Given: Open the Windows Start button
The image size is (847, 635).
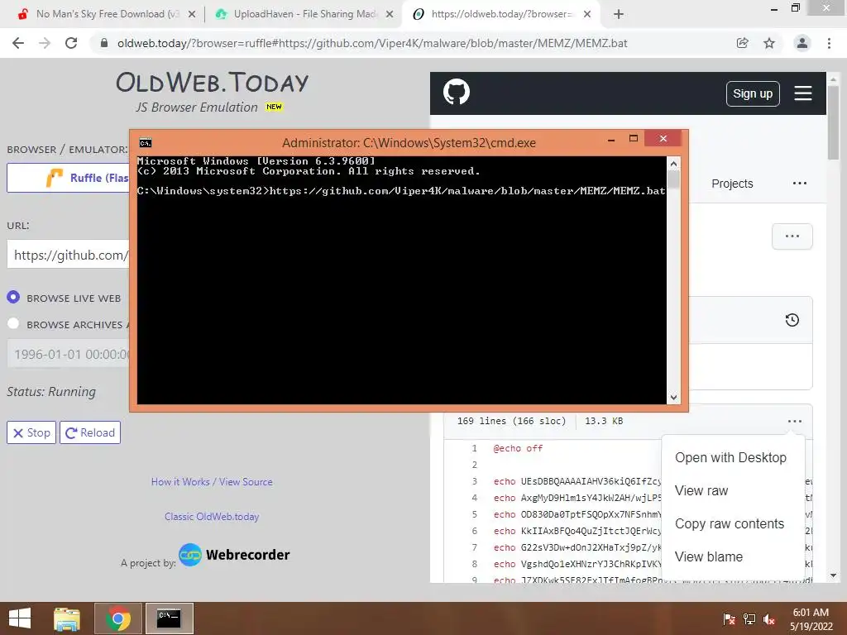Looking at the screenshot, I should coord(20,618).
